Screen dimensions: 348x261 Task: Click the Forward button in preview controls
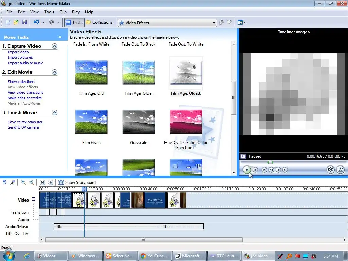coord(285,170)
